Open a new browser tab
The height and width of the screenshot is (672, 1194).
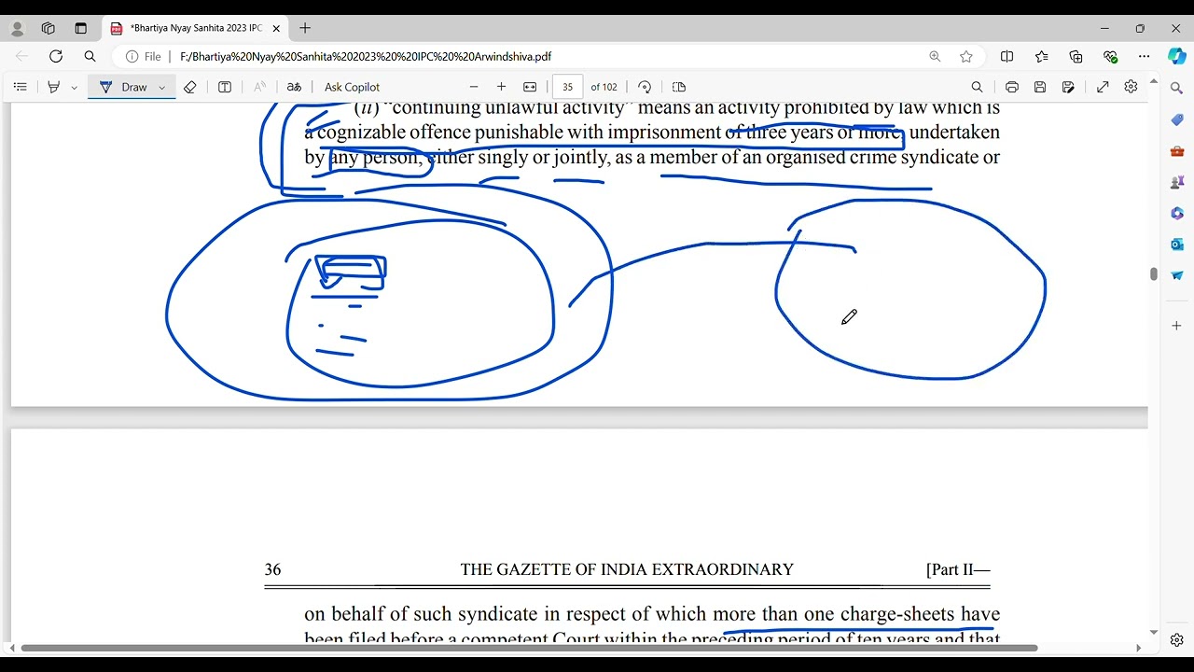click(305, 29)
